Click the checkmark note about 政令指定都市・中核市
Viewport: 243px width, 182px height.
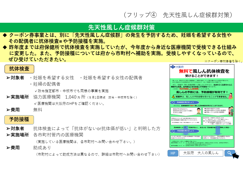coord(72,91)
